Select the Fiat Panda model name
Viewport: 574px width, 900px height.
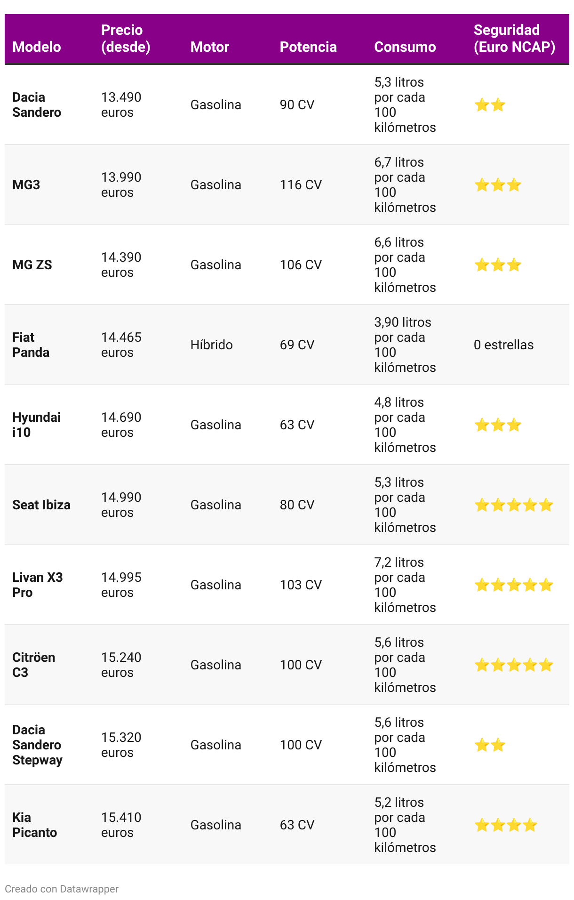click(31, 345)
